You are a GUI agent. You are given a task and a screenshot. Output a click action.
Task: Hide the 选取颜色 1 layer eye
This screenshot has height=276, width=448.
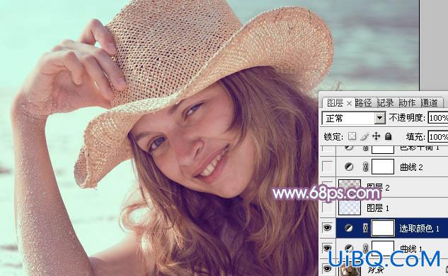[x=328, y=227]
